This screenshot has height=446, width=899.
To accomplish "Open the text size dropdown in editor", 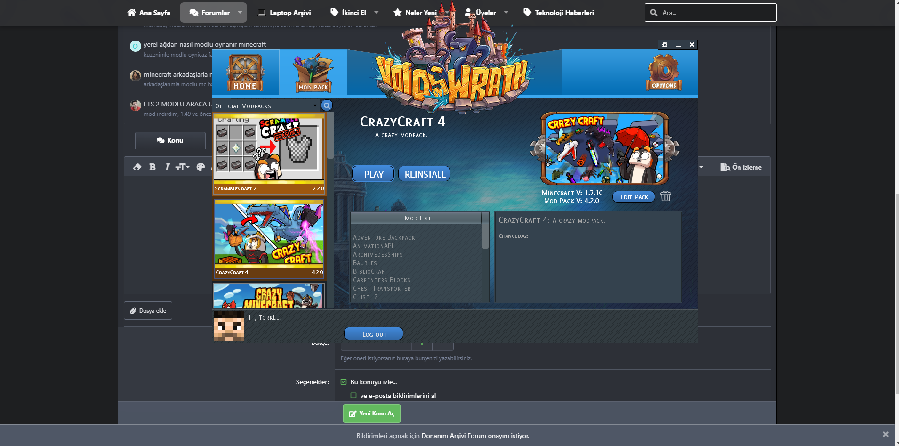I will point(182,167).
